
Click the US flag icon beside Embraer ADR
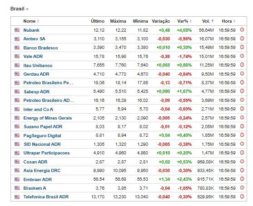point(17,179)
